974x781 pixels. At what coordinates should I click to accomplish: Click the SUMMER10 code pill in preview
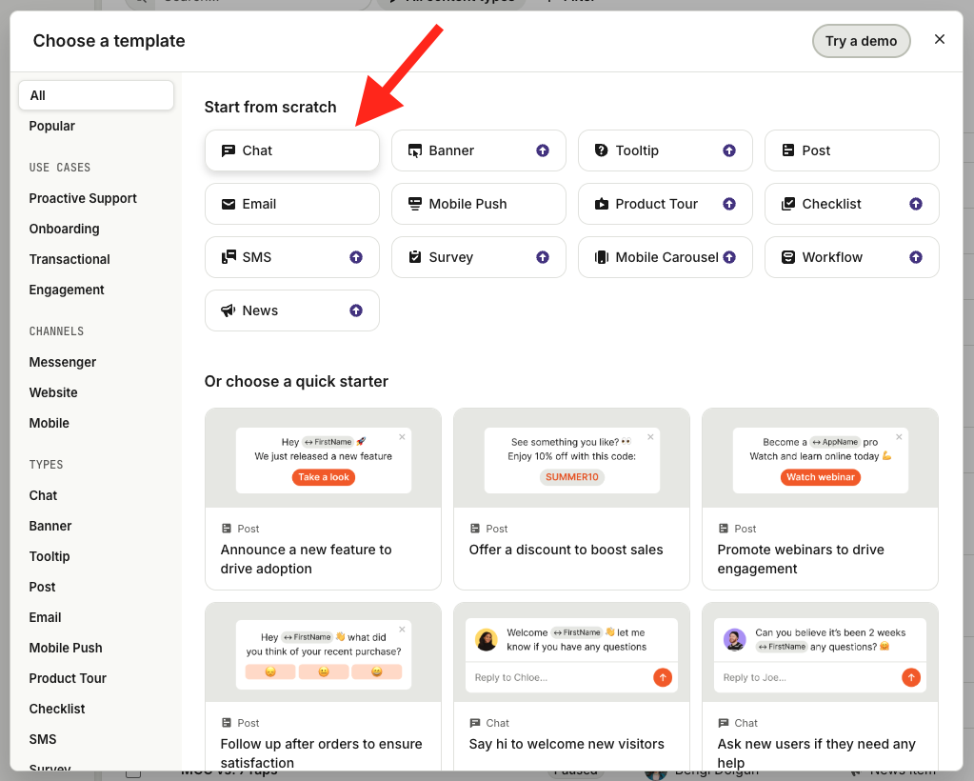point(572,477)
